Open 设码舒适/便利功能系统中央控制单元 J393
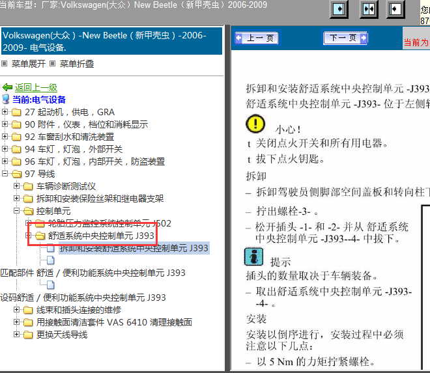 (x=83, y=297)
